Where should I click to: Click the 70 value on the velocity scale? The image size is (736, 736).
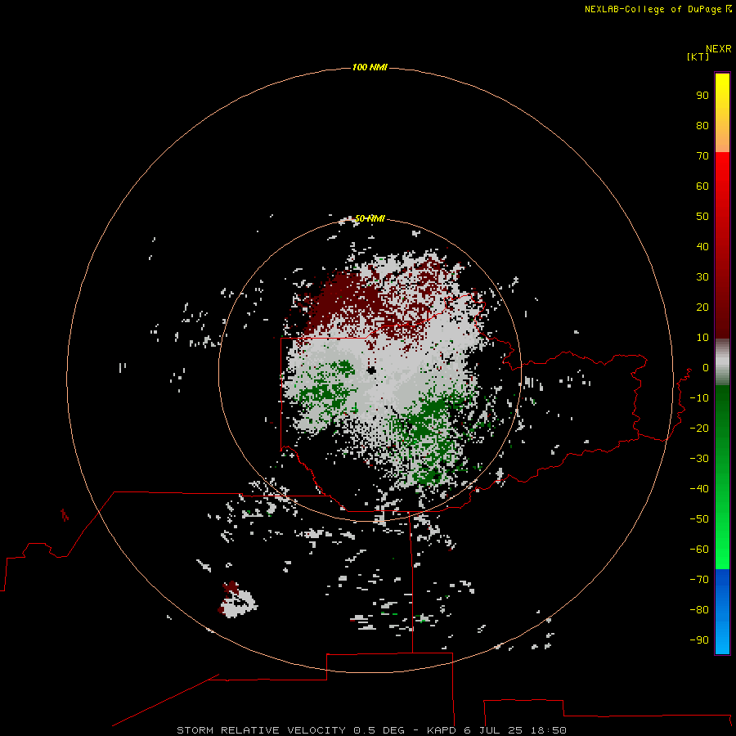(x=702, y=156)
